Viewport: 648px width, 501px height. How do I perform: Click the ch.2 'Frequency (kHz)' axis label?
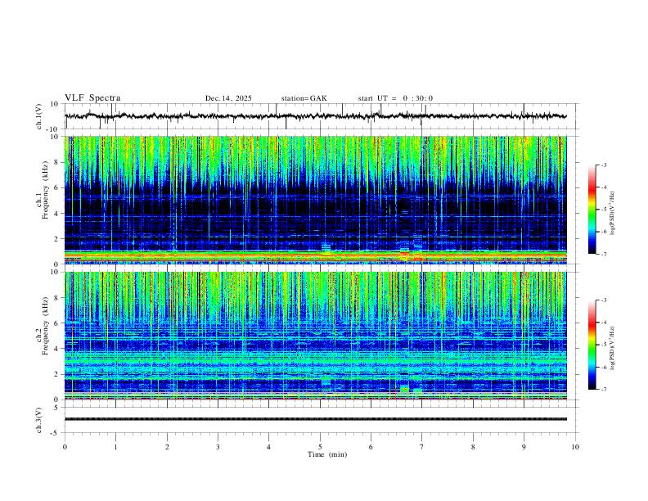click(x=45, y=326)
